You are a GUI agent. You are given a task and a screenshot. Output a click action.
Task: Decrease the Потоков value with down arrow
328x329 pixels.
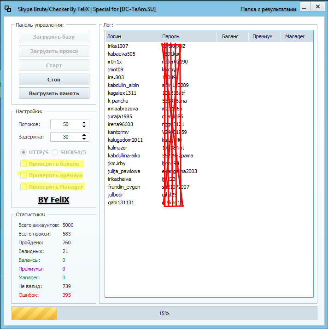[x=84, y=127]
